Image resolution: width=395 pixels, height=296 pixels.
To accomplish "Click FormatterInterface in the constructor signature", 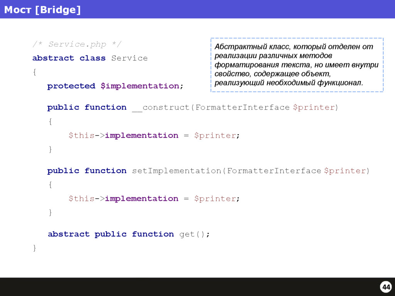I will (x=243, y=108).
